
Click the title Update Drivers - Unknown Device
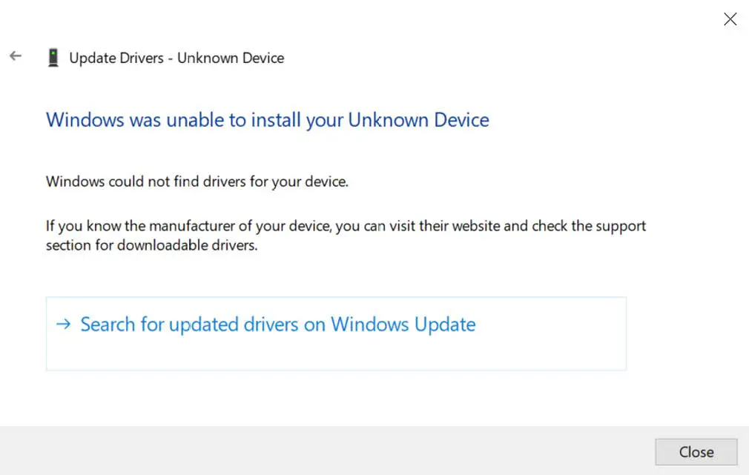click(x=176, y=58)
